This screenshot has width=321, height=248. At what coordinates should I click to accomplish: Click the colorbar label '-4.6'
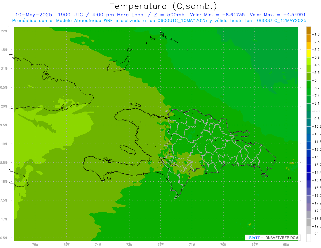pyautogui.click(x=316, y=65)
